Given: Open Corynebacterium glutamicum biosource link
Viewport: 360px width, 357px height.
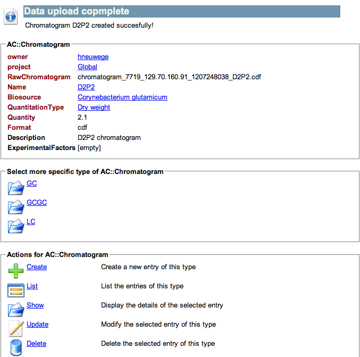Looking at the screenshot, I should point(122,97).
